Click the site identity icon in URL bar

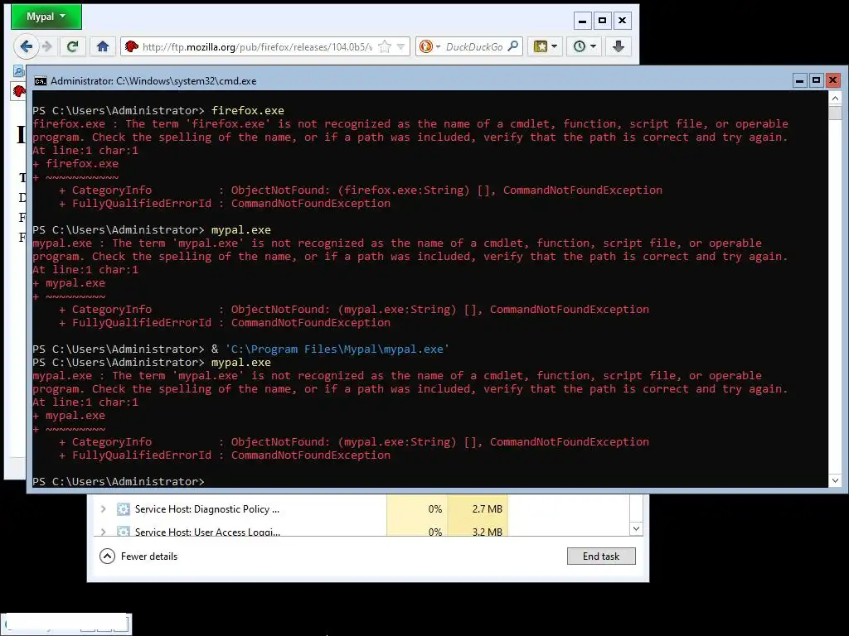click(132, 47)
